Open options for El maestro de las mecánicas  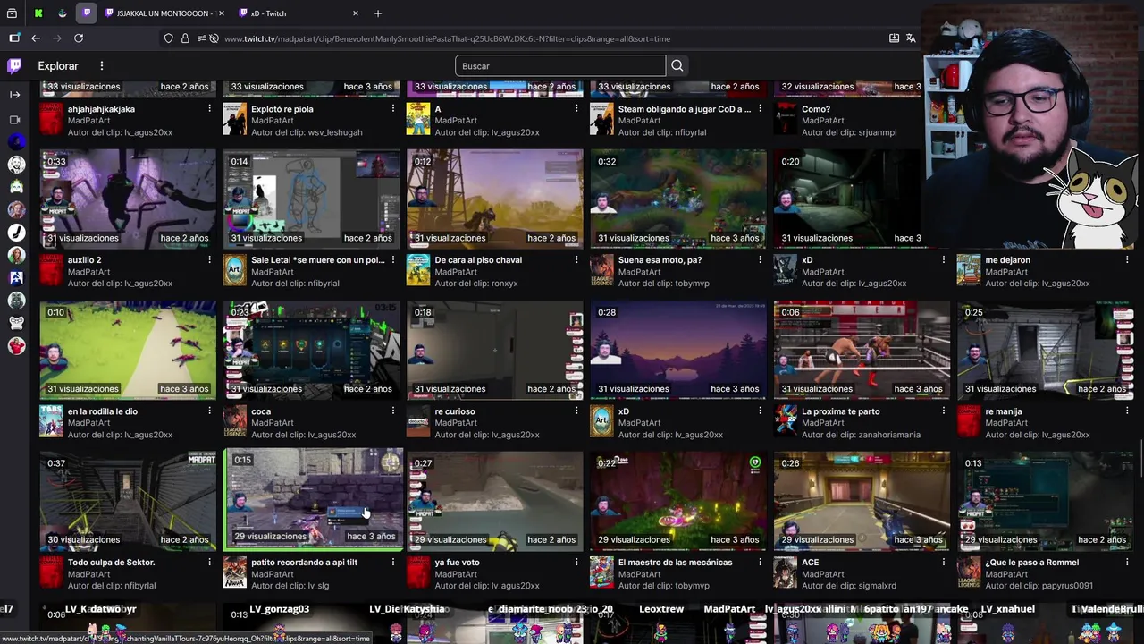tap(761, 562)
